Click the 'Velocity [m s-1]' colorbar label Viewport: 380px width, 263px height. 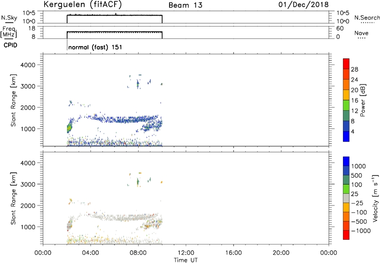pyautogui.click(x=375, y=198)
